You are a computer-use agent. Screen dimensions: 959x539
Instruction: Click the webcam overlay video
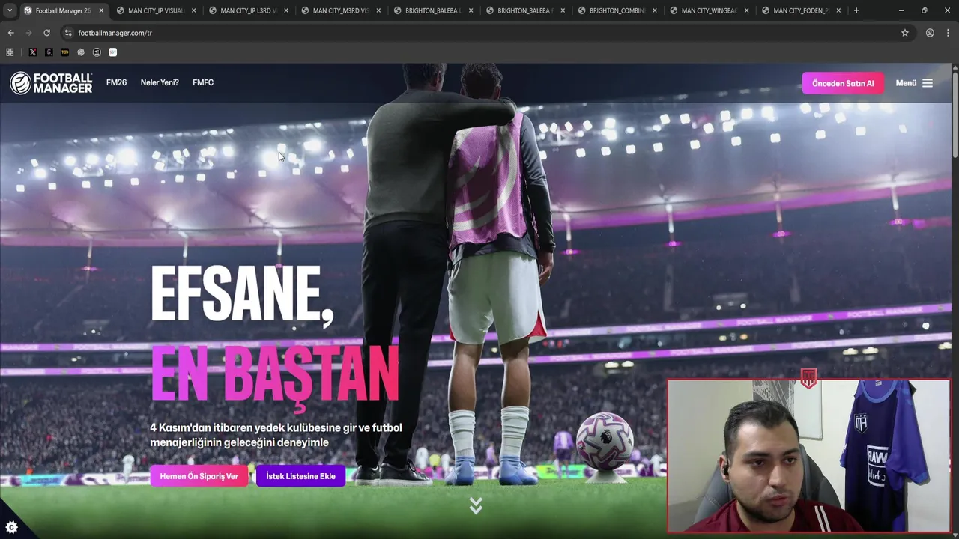[808, 456]
